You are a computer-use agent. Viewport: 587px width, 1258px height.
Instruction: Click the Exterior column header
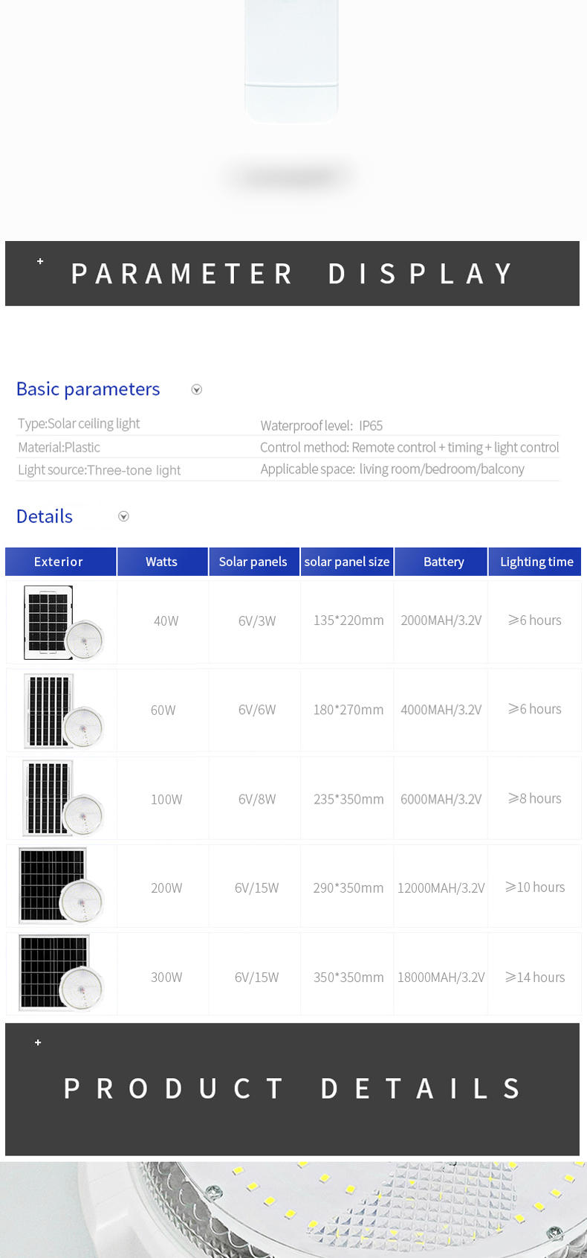pyautogui.click(x=60, y=562)
